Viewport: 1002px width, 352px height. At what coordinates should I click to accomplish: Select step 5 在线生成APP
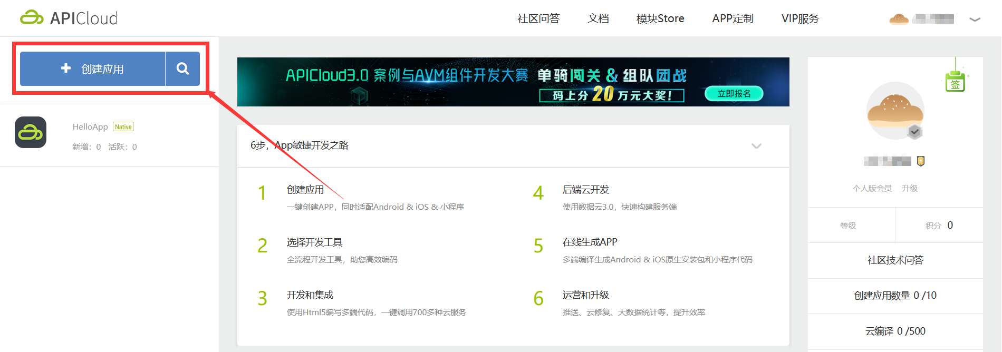590,242
